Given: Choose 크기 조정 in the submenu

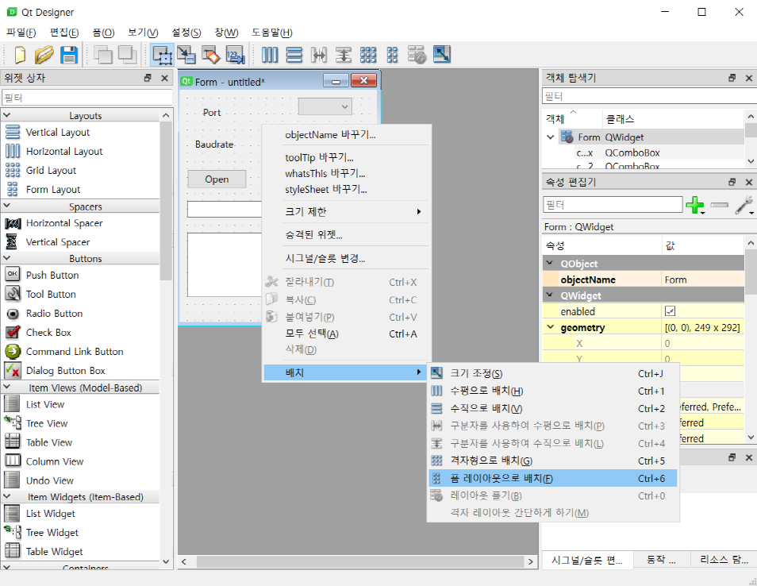Looking at the screenshot, I should pos(553,373).
